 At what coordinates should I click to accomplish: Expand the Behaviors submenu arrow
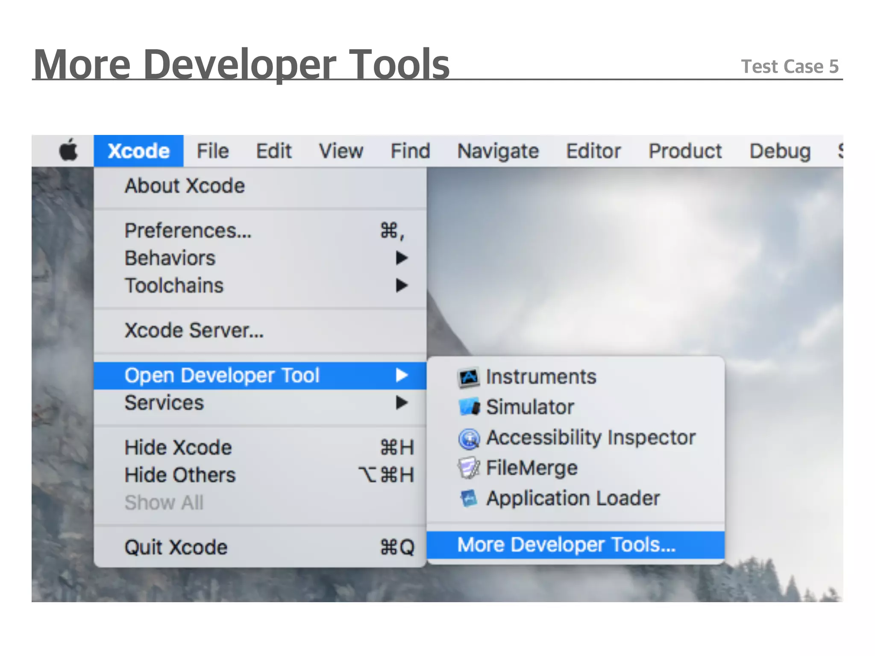point(401,258)
